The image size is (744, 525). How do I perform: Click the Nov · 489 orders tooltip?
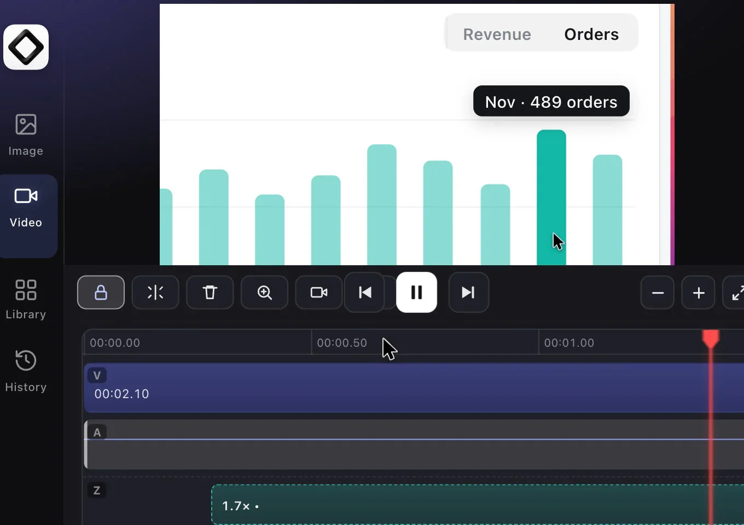(551, 101)
